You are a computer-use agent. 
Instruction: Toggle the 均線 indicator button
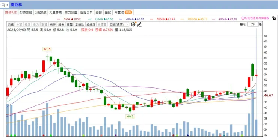click(11, 24)
